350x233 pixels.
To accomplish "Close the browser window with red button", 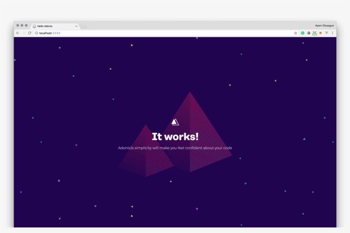I will pyautogui.click(x=17, y=26).
